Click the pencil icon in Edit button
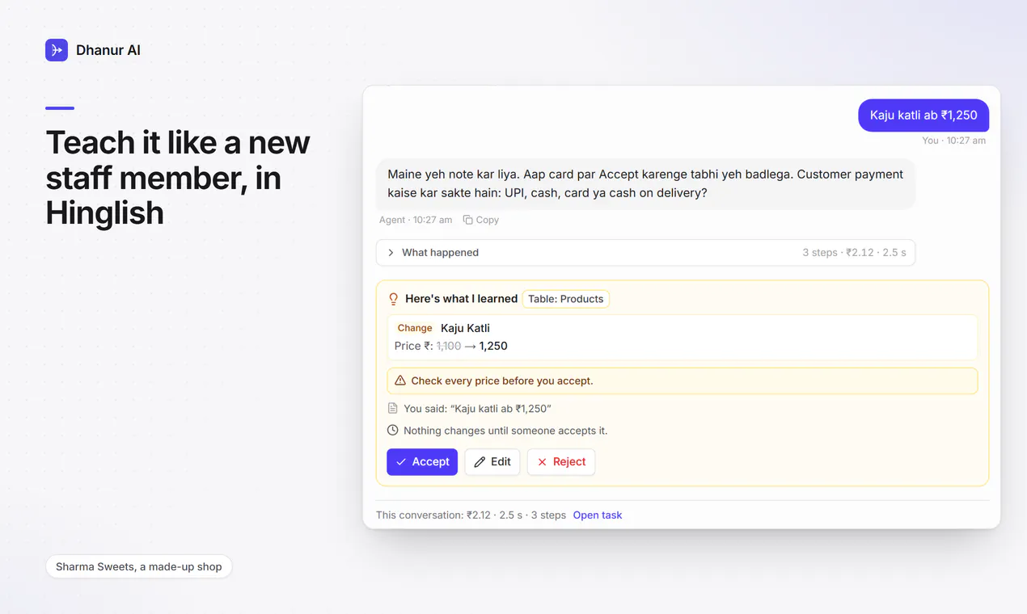This screenshot has width=1027, height=614. [x=480, y=462]
